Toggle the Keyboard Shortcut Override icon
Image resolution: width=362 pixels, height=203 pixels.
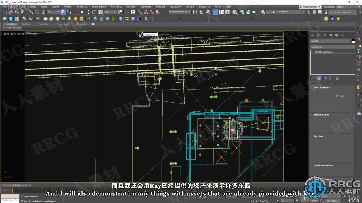click(133, 12)
